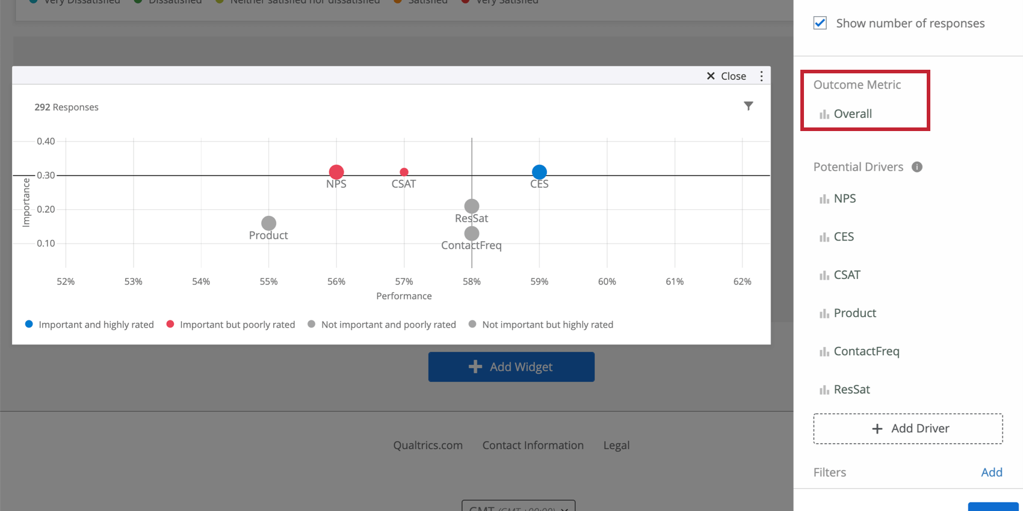Click the 292 Responses text
Viewport: 1023px width, 511px height.
pyautogui.click(x=66, y=107)
